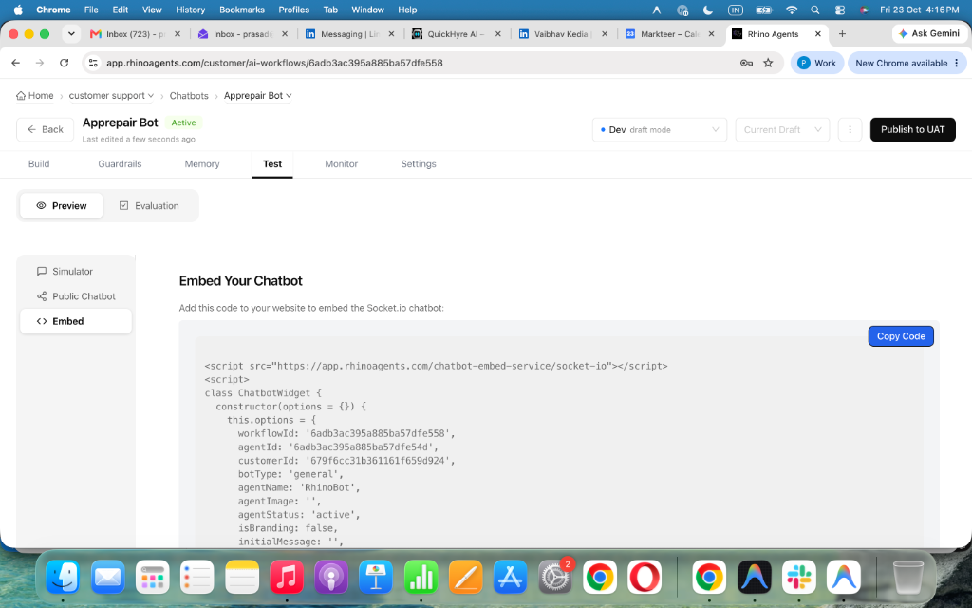The width and height of the screenshot is (972, 608).
Task: Switch to the LinkedIn Messaging tab
Action: [x=344, y=34]
